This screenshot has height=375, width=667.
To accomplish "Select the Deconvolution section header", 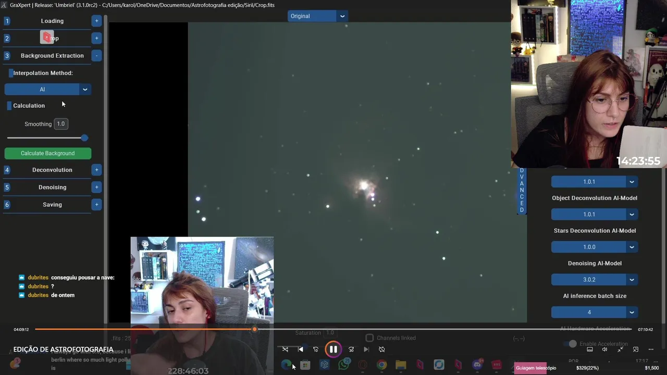I will tap(52, 170).
